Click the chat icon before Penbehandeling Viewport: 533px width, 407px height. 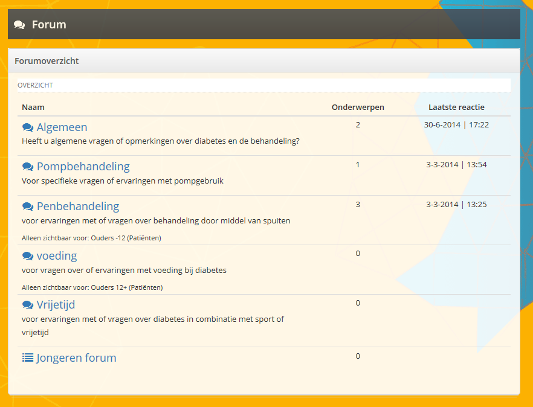27,207
